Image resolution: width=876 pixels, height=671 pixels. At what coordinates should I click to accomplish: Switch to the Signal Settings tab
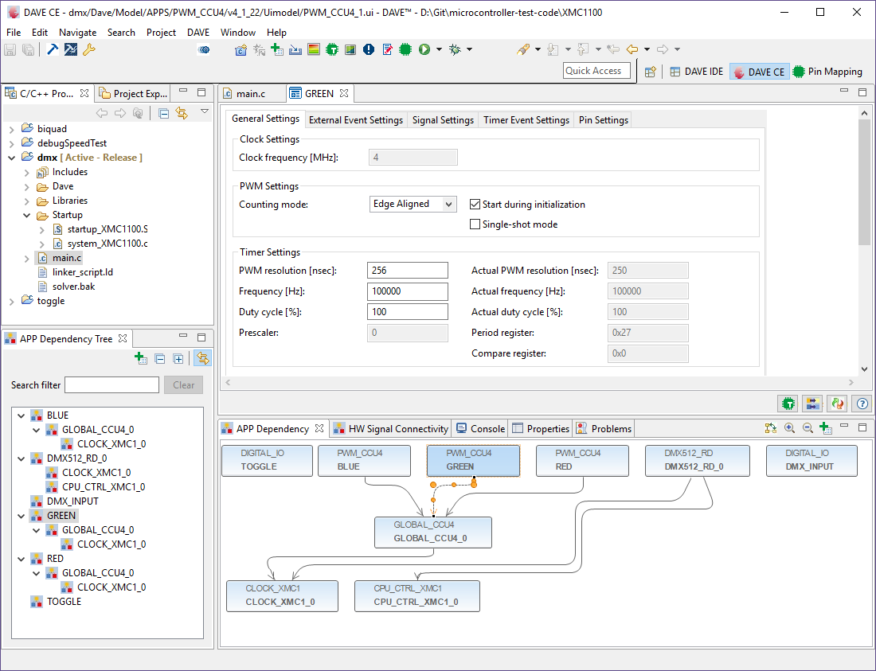point(443,120)
